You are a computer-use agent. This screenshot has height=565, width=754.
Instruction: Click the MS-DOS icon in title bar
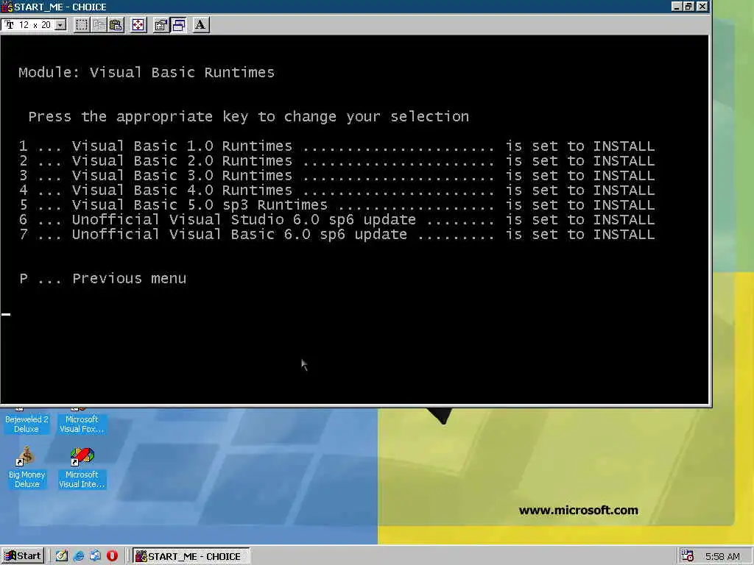7,7
